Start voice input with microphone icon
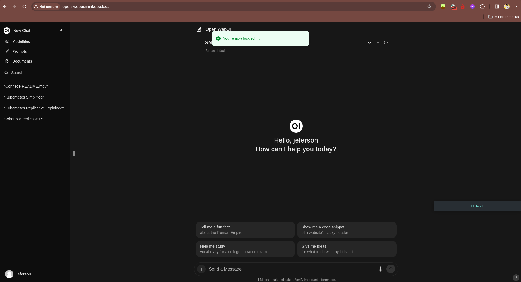Image resolution: width=521 pixels, height=282 pixels. point(380,269)
